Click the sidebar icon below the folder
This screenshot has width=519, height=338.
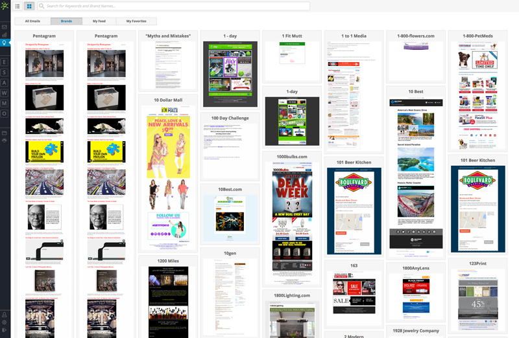pyautogui.click(x=5, y=140)
